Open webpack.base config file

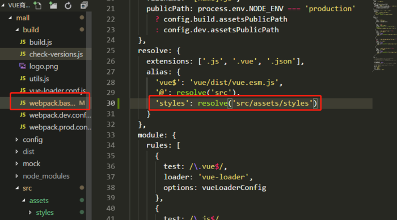coord(52,103)
